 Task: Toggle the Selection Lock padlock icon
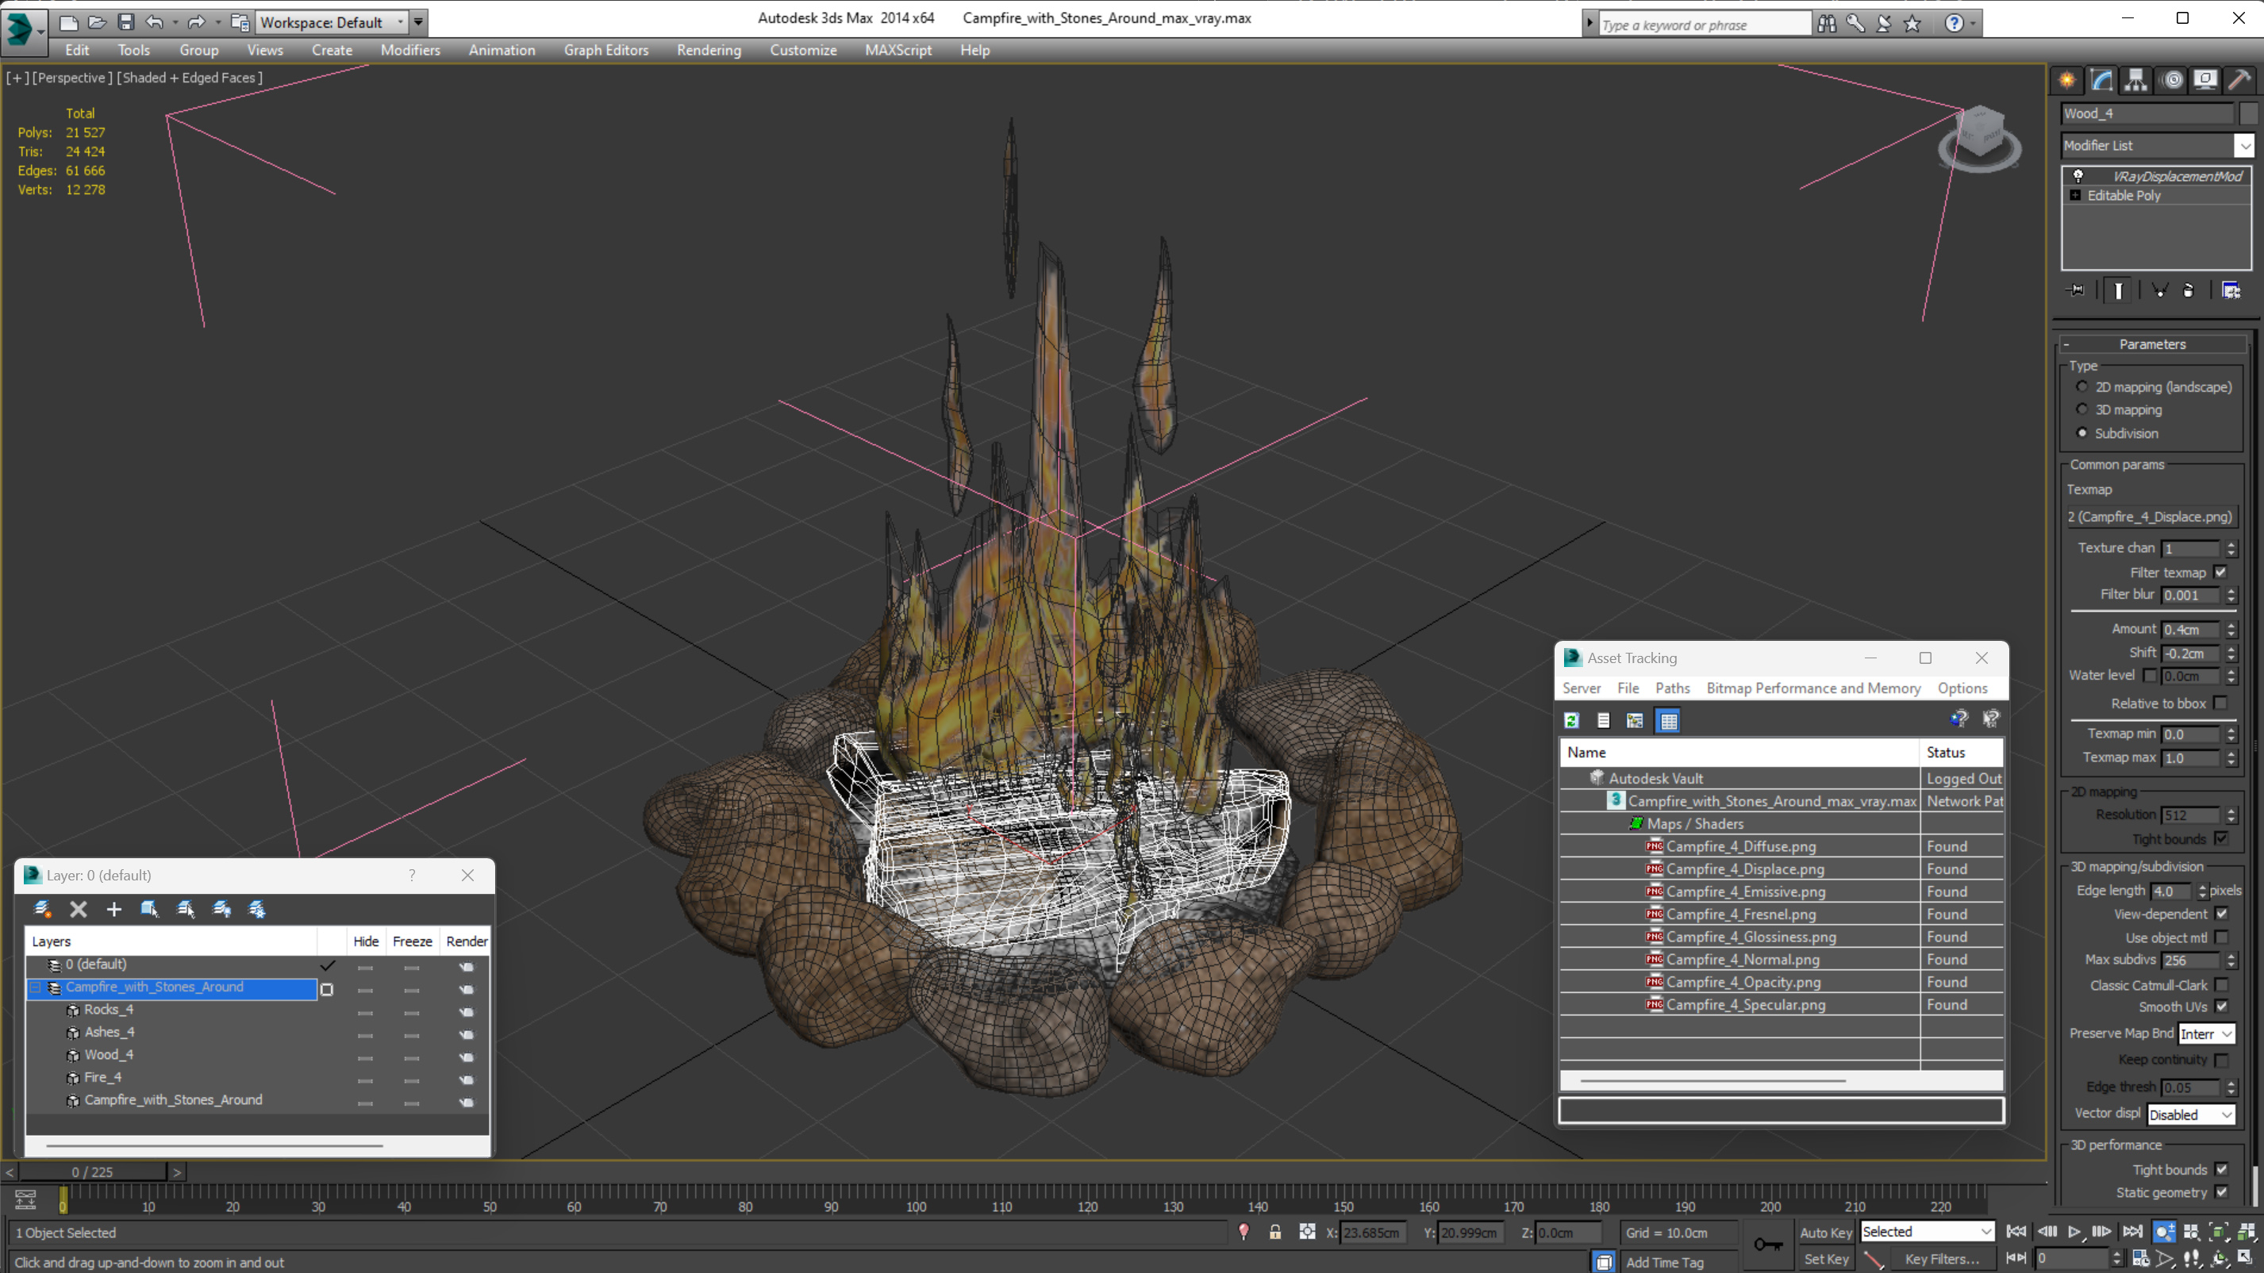tap(1274, 1232)
